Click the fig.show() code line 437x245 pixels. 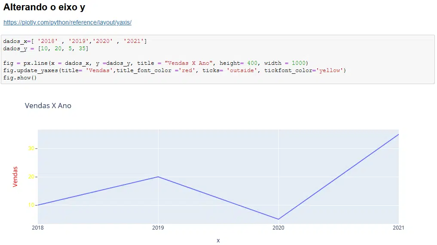[x=20, y=78]
